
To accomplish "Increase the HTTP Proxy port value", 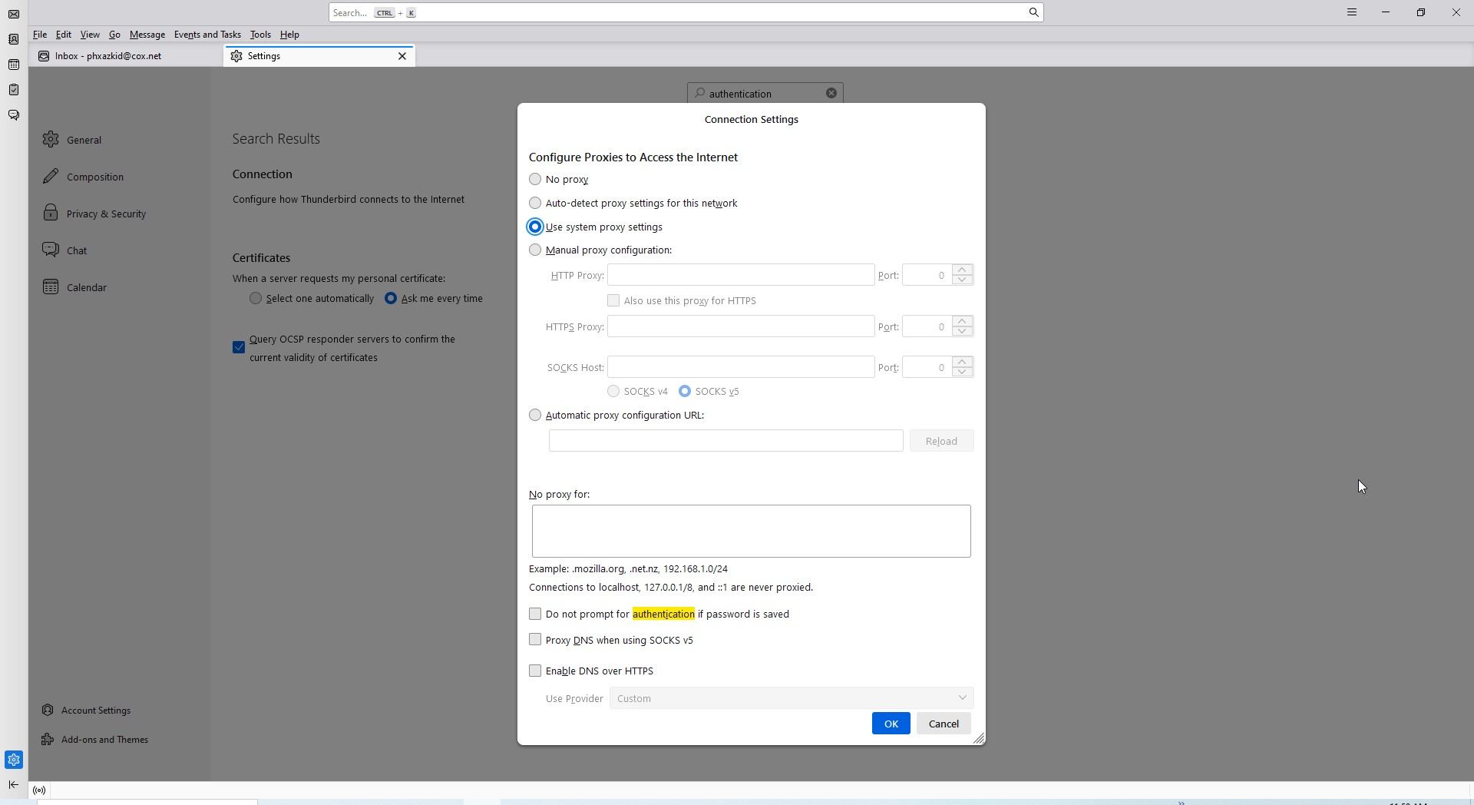I will pyautogui.click(x=962, y=270).
